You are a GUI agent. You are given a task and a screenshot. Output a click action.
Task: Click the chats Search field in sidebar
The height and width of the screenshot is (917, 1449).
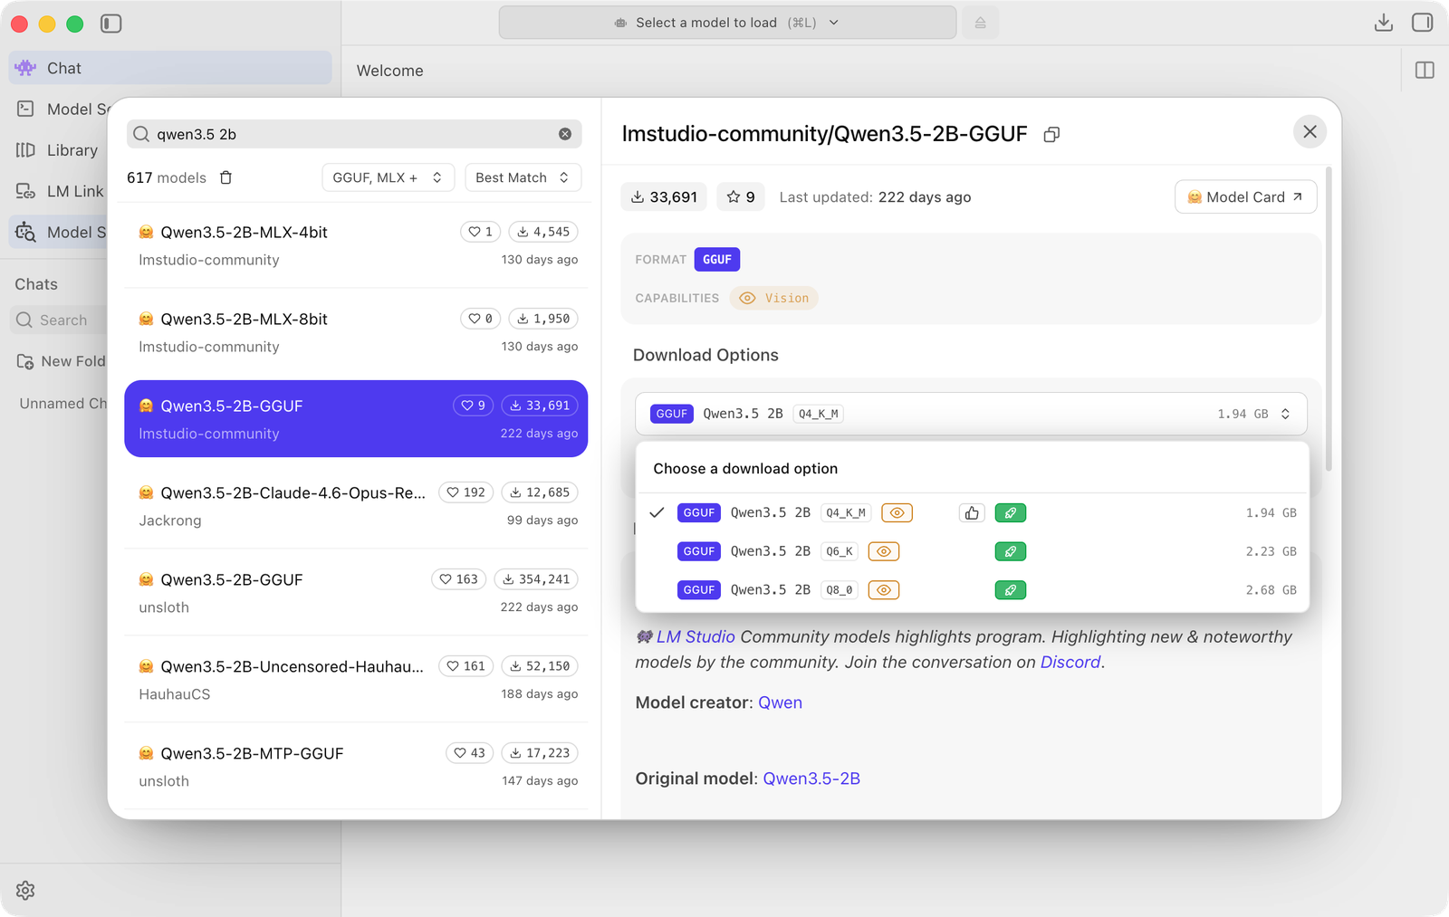(60, 320)
